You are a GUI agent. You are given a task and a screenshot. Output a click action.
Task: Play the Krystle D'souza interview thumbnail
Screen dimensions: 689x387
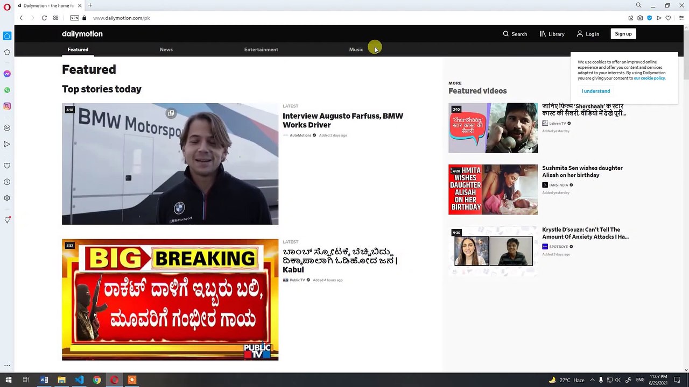(x=493, y=251)
